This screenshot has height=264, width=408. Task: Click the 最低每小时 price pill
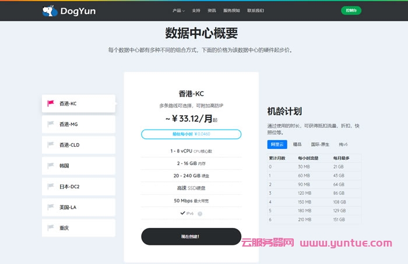click(x=191, y=134)
